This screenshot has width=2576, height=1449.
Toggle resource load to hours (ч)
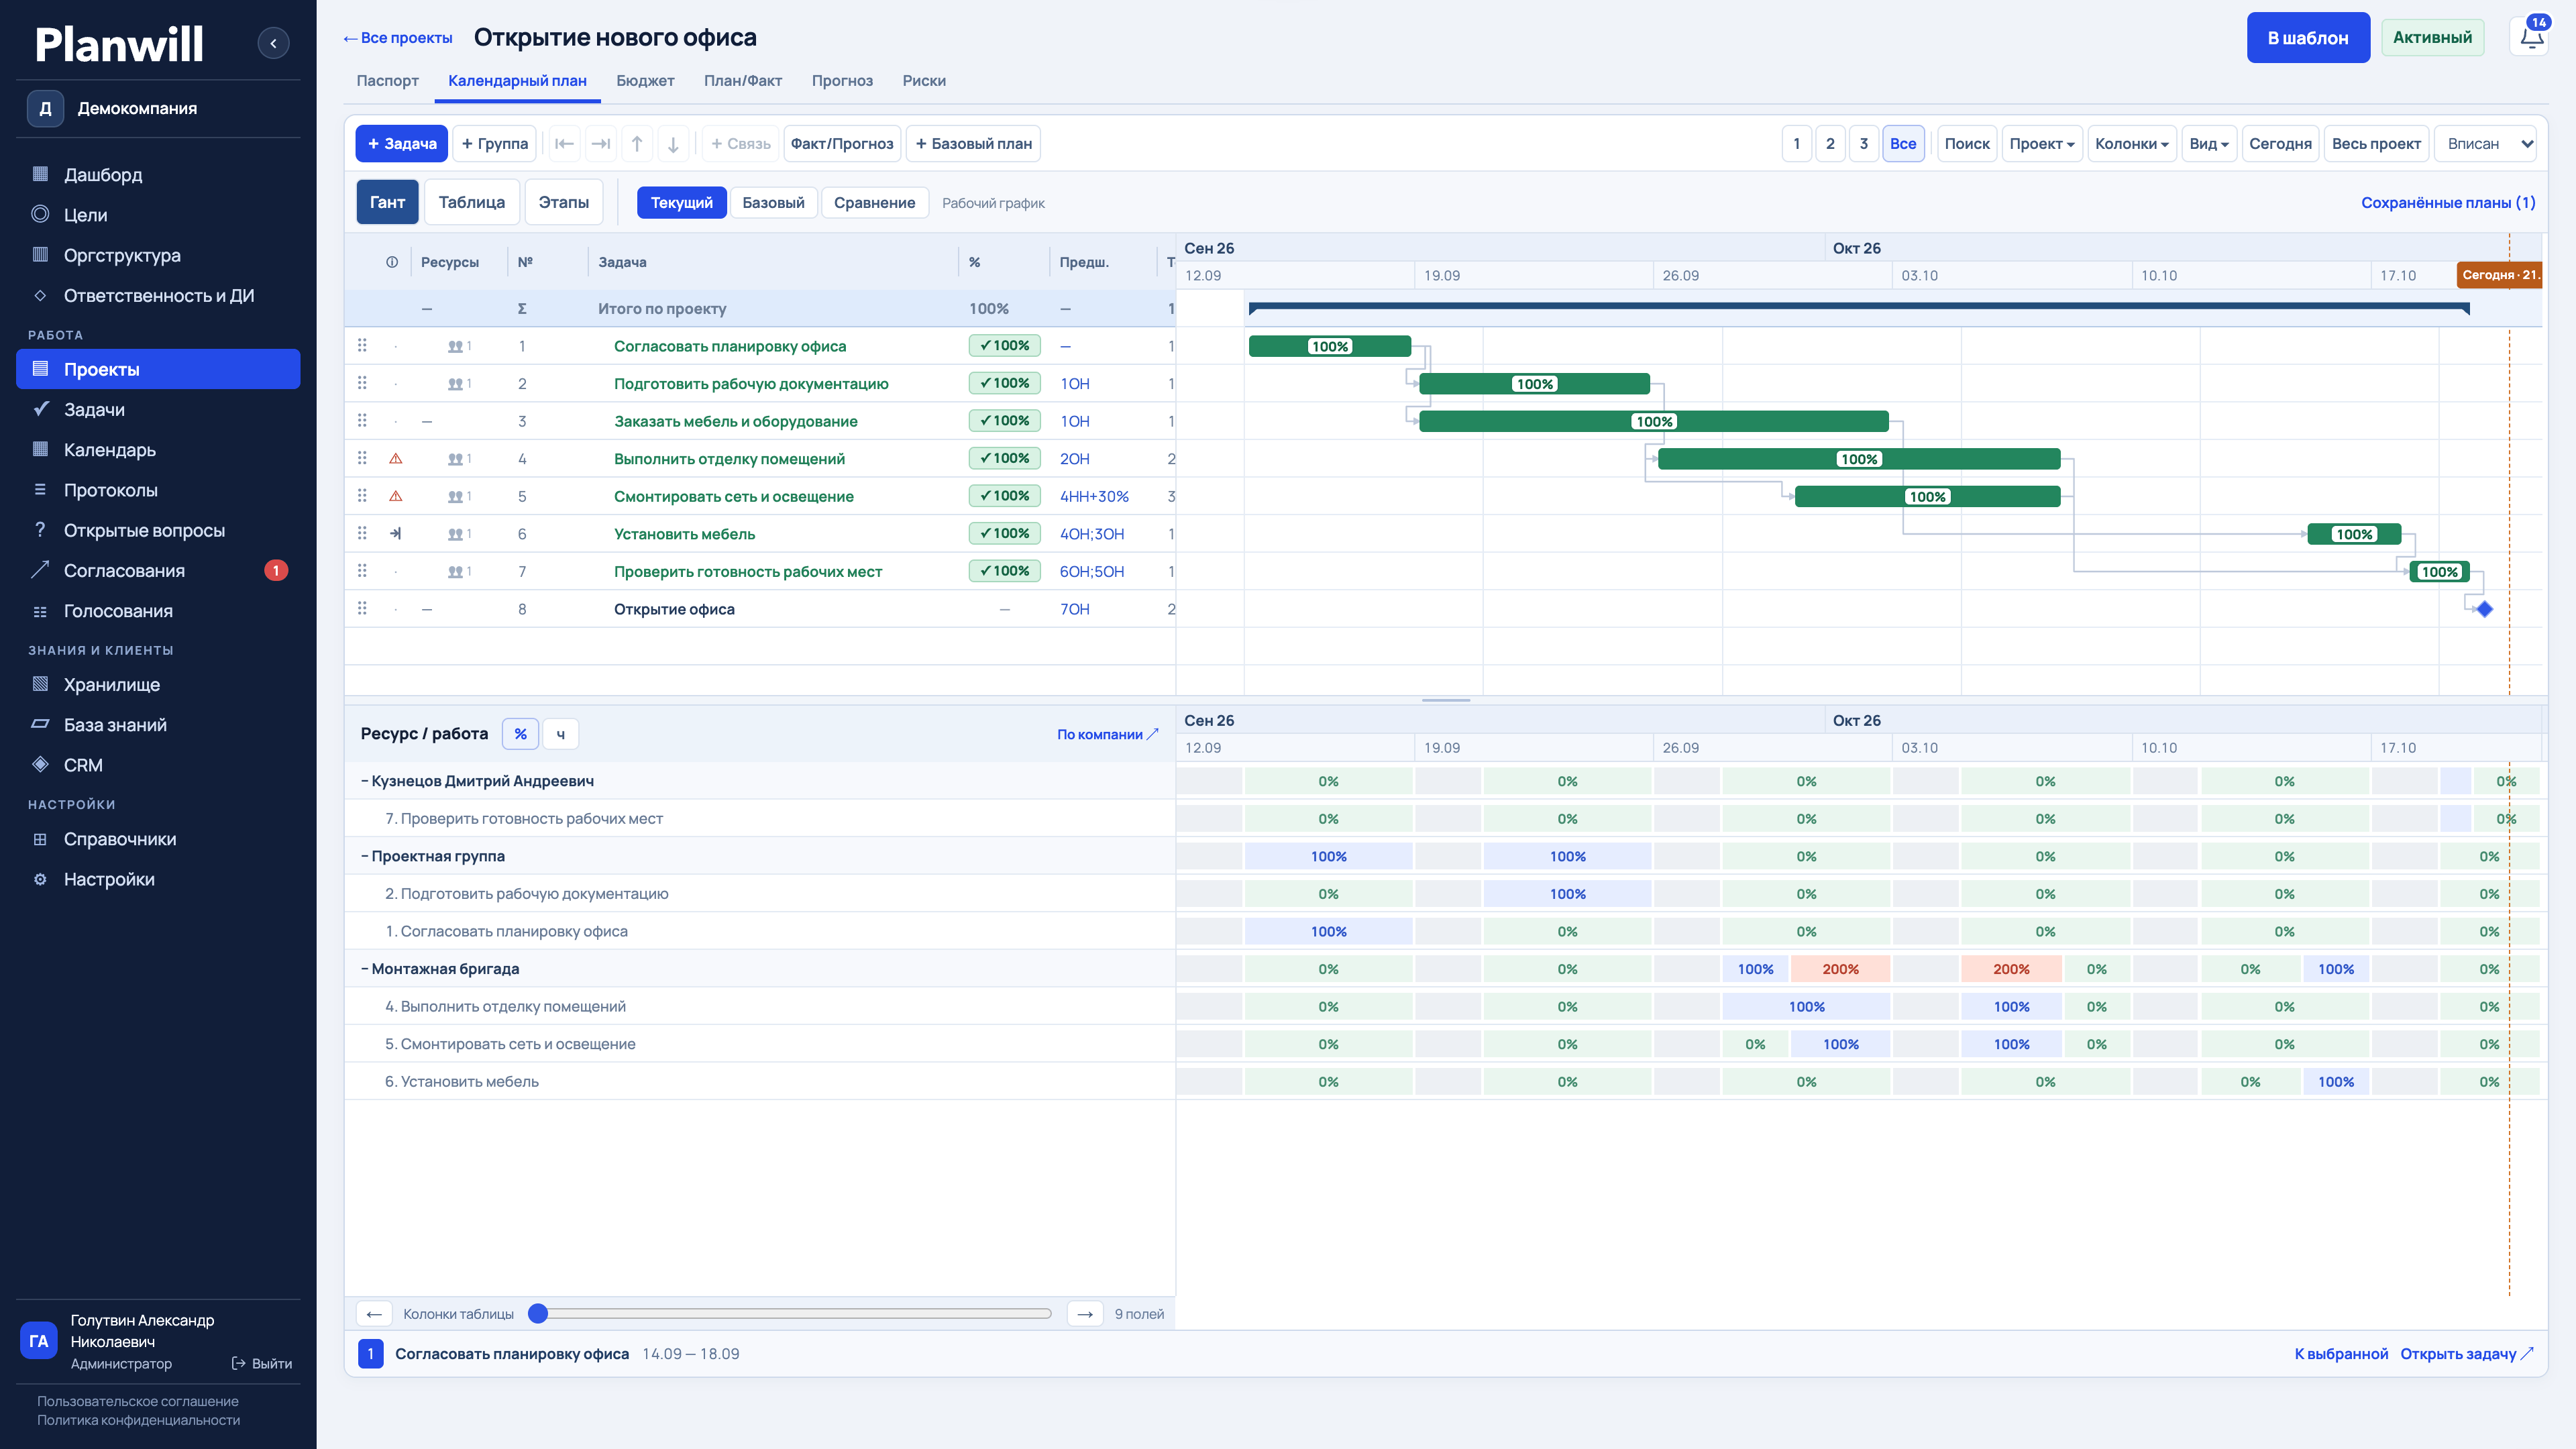pos(560,734)
